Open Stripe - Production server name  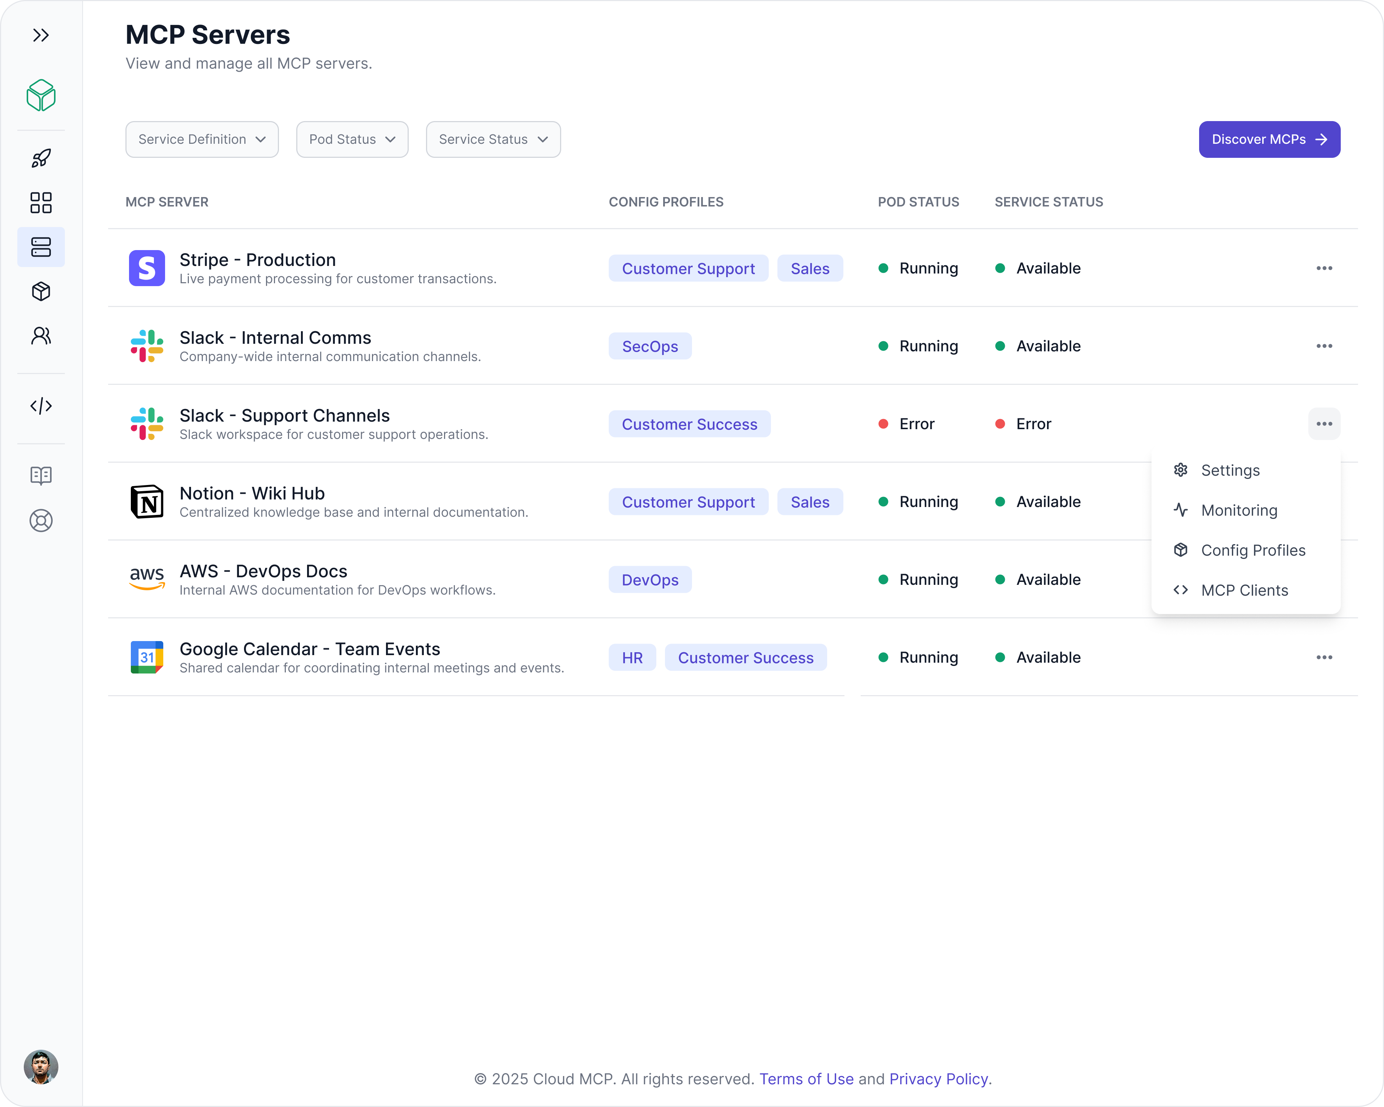257,260
